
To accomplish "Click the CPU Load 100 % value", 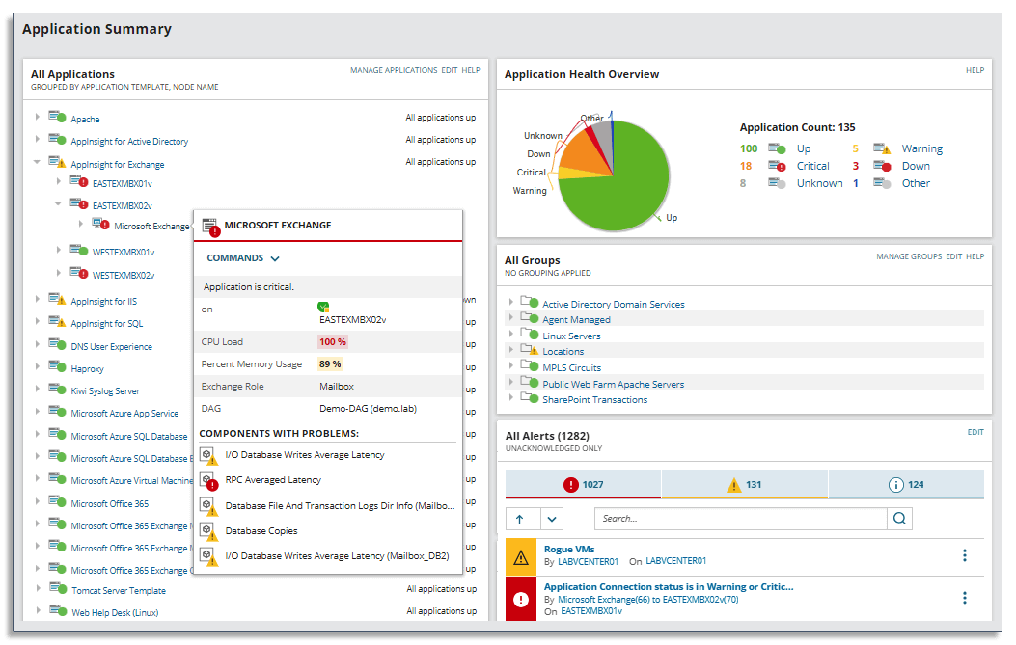I will (x=333, y=342).
